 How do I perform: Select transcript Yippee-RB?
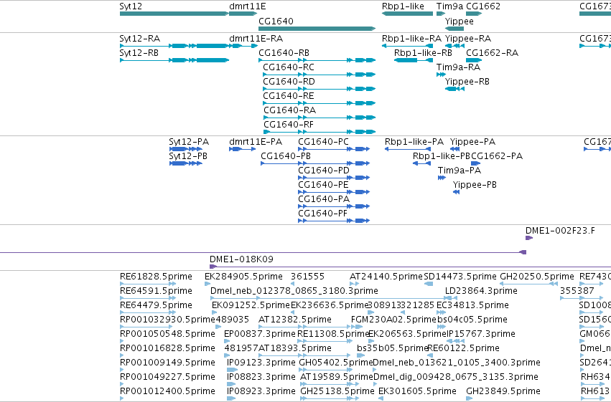click(x=454, y=89)
